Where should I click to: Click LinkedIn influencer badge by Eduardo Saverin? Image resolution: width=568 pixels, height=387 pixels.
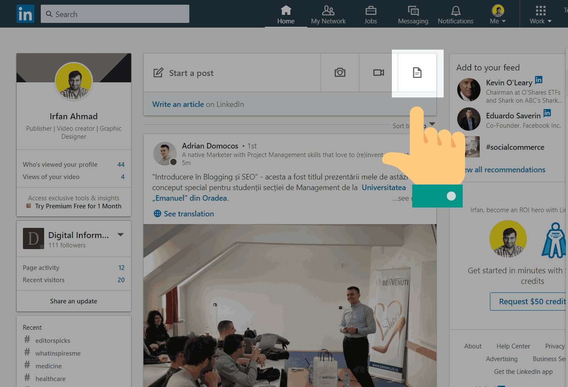pos(547,113)
